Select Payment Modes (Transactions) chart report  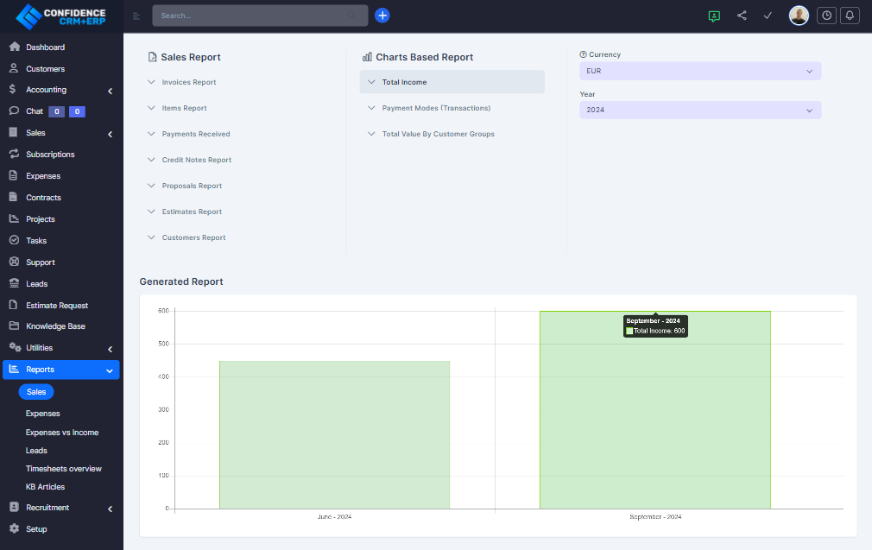pos(436,108)
